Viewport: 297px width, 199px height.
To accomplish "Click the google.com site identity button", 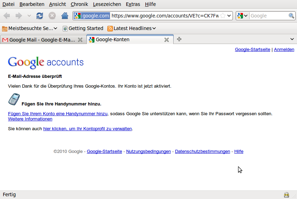I will click(x=92, y=16).
